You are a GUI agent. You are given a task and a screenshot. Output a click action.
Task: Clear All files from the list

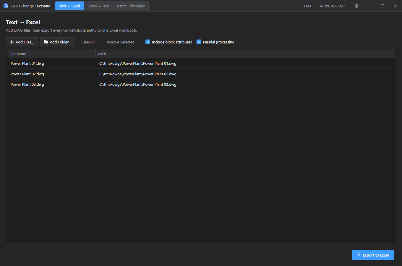click(x=88, y=42)
